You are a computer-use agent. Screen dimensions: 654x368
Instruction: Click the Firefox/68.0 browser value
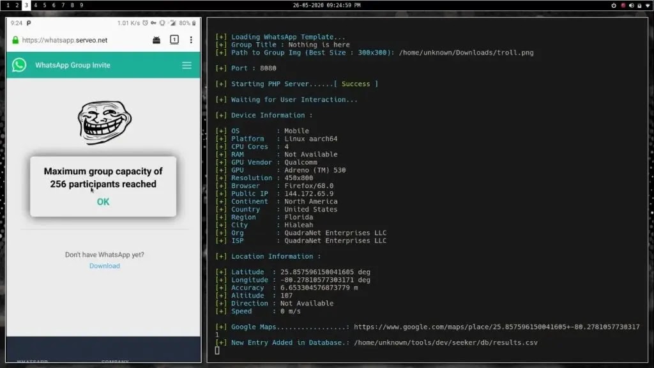pos(308,186)
